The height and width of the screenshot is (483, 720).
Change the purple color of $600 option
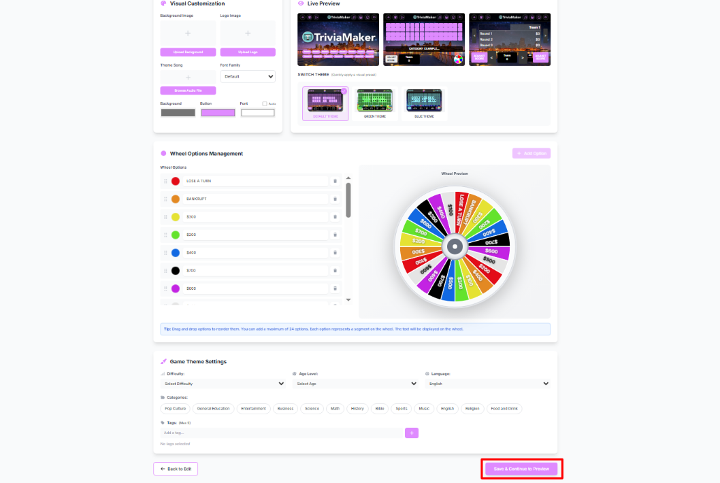pyautogui.click(x=176, y=288)
